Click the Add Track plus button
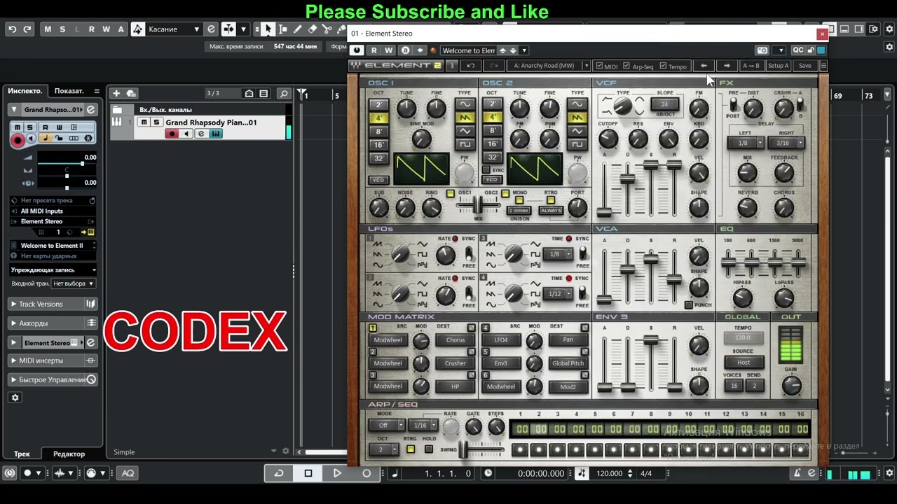This screenshot has width=897, height=504. pos(116,93)
